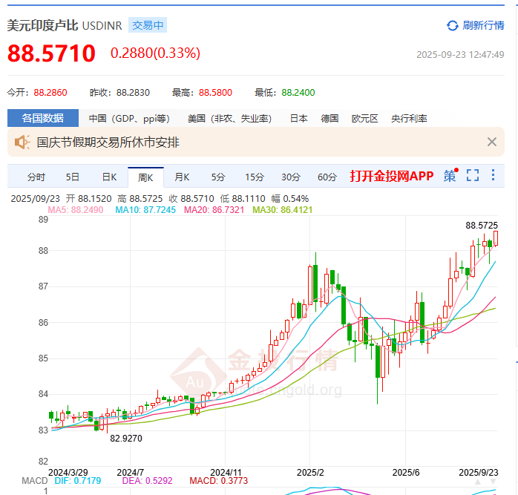Open the three-dot more options menu
518x495 pixels.
pos(494,176)
